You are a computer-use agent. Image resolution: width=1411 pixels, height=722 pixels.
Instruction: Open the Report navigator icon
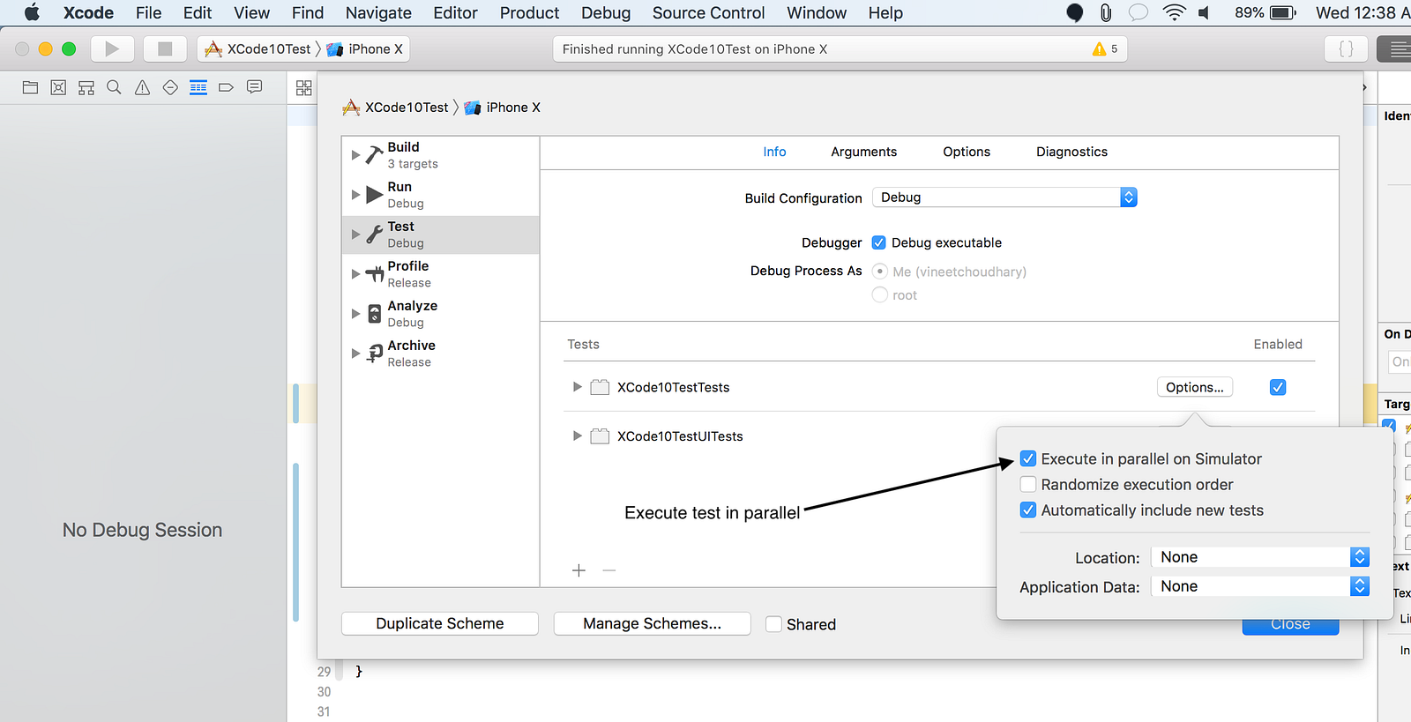tap(254, 87)
